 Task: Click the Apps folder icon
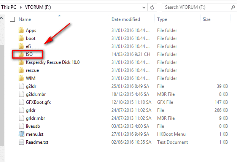[21, 30]
